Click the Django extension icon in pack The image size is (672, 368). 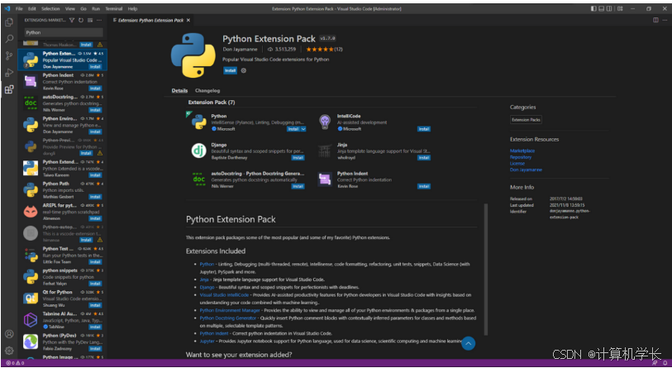click(x=198, y=151)
